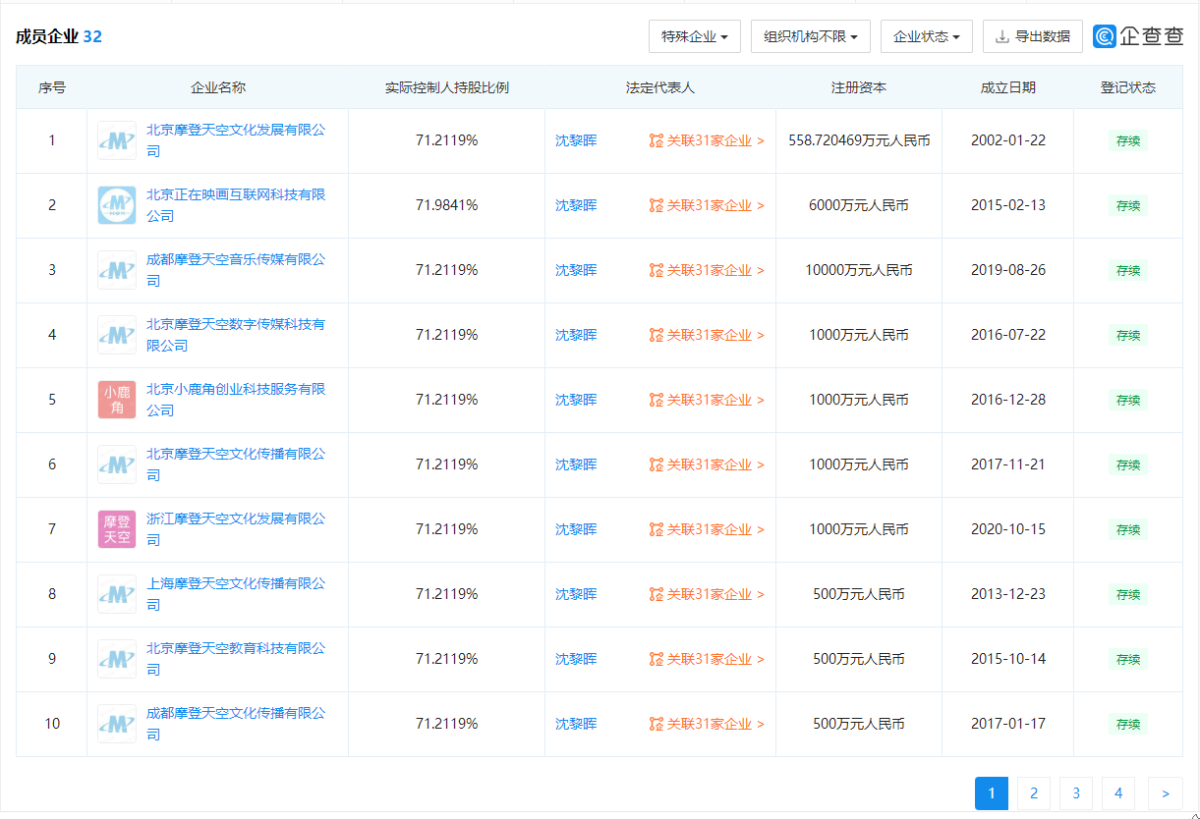1200x819 pixels.
Task: Click the logo of 成都摩登天空音乐传媒有限公司
Action: point(117,270)
